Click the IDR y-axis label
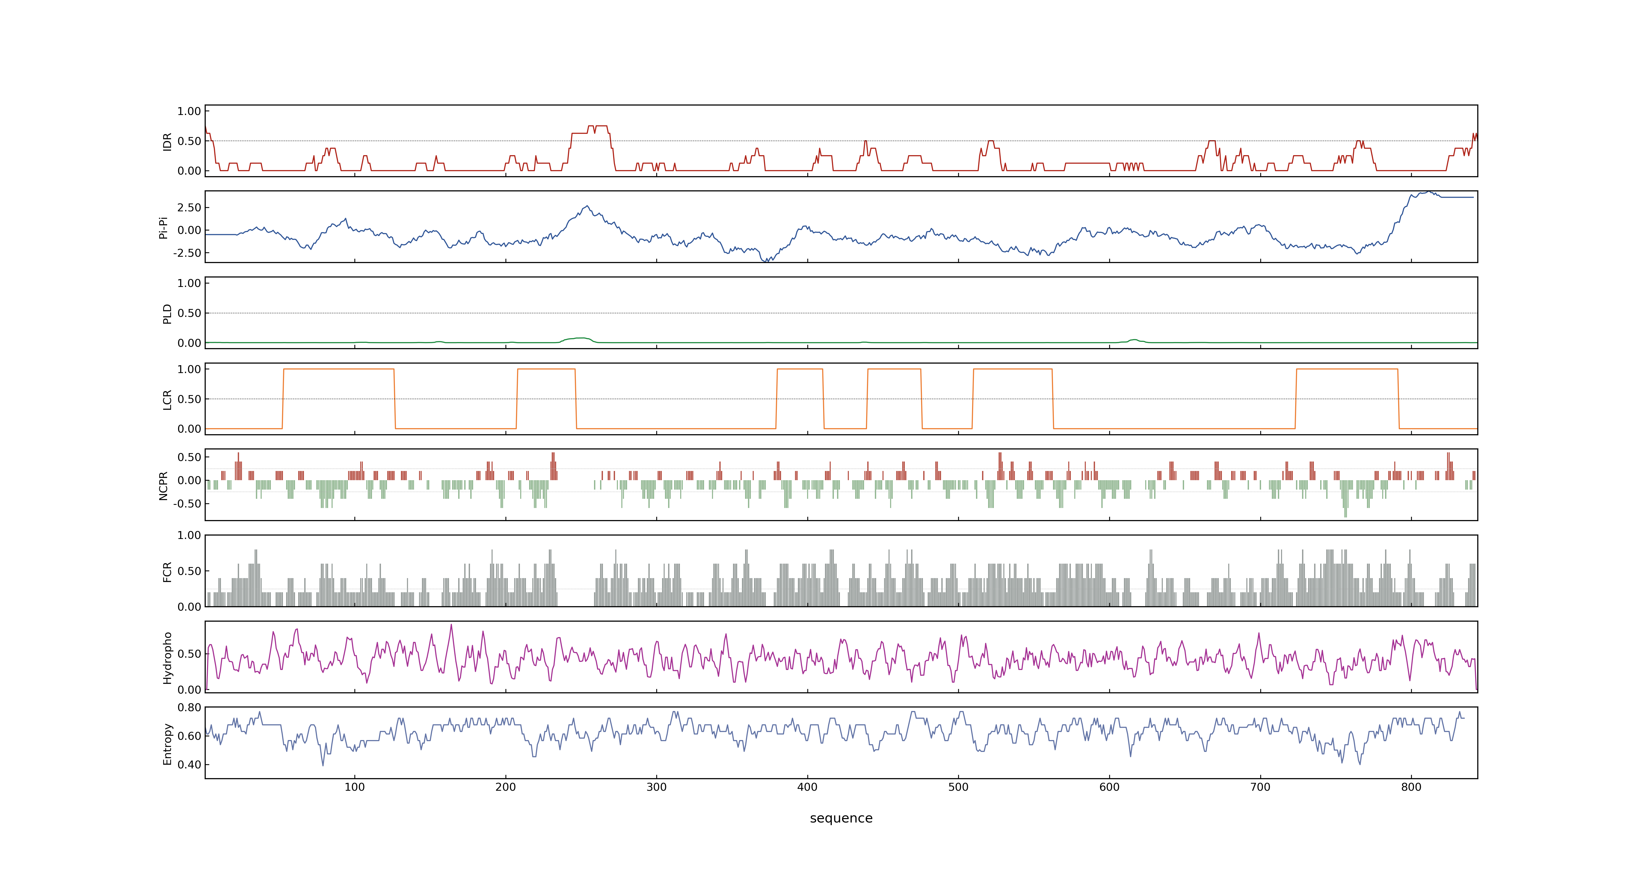This screenshot has height=875, width=1642. (167, 142)
